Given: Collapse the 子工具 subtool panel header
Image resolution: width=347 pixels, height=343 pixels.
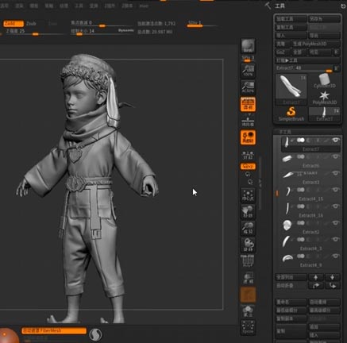Looking at the screenshot, I should [307, 132].
